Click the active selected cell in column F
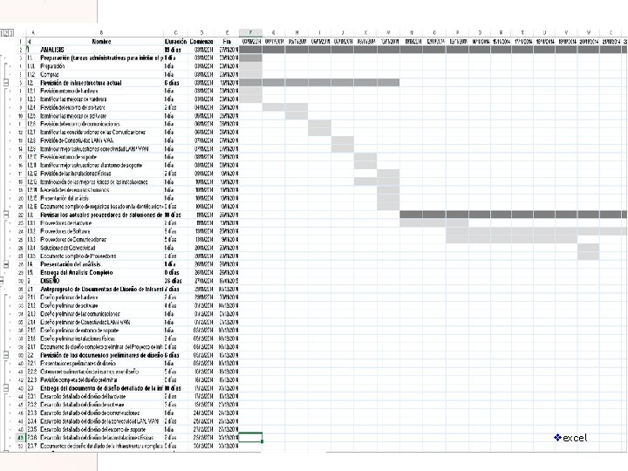Image resolution: width=628 pixels, height=471 pixels. pos(250,437)
